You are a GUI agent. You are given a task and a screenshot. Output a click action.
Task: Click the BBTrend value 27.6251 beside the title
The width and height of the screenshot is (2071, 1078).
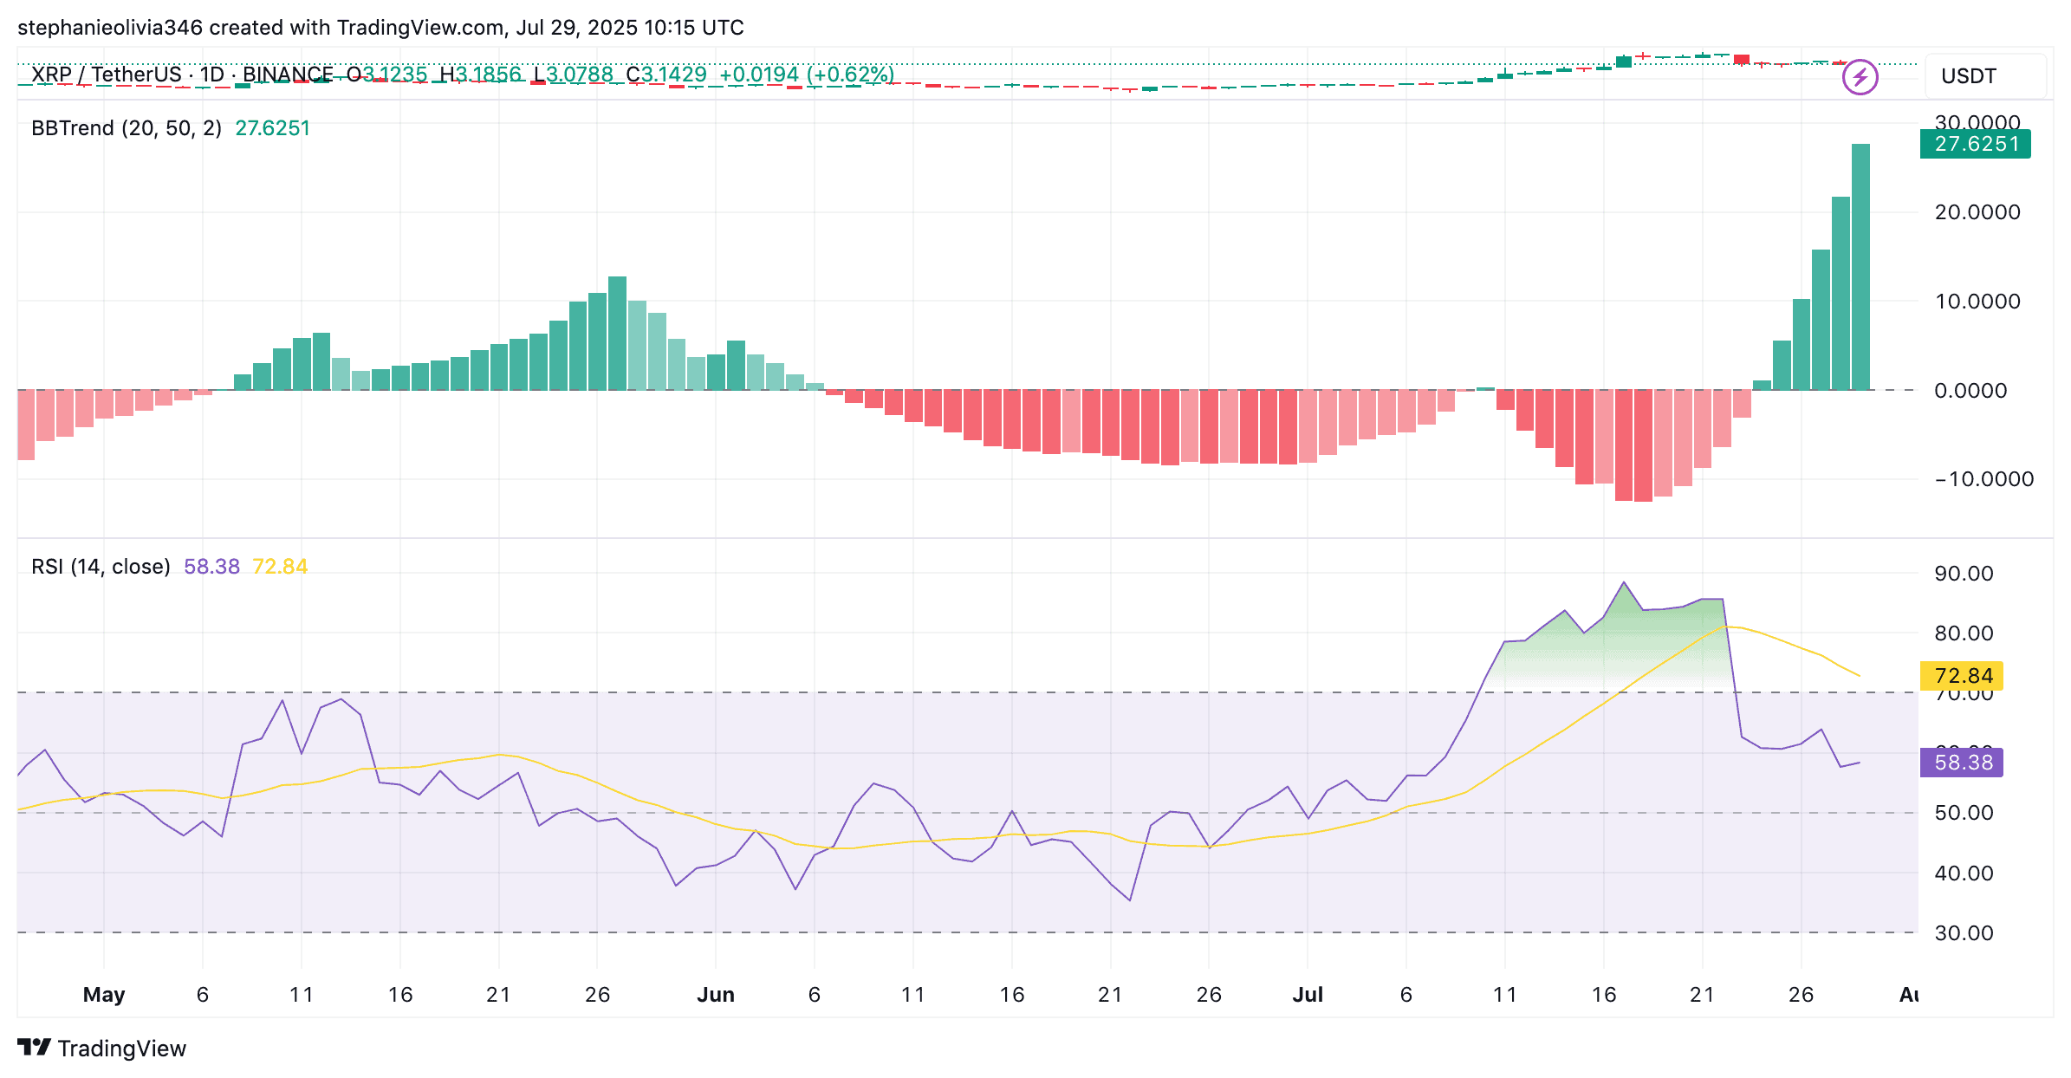pos(272,128)
